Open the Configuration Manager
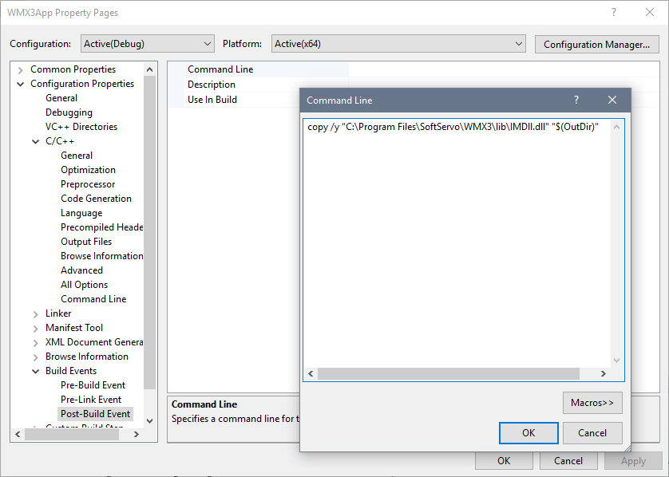This screenshot has width=669, height=477. coord(596,44)
